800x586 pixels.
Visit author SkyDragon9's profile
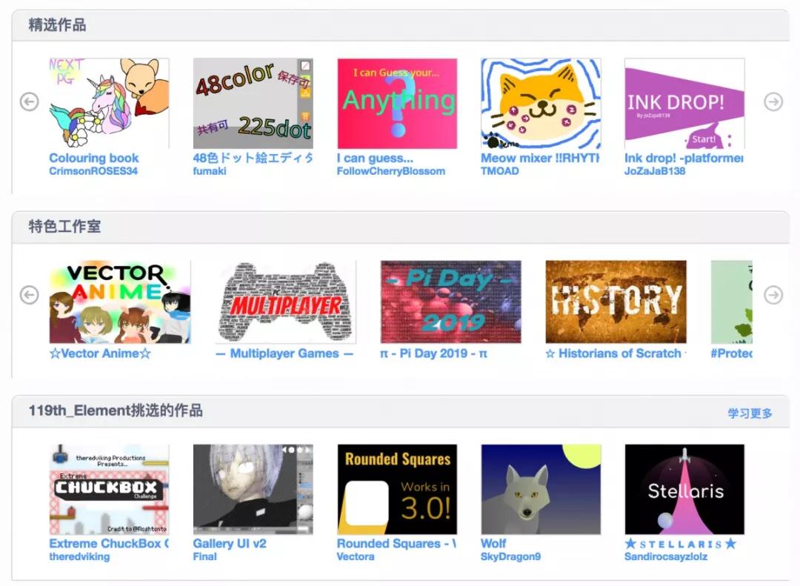510,556
